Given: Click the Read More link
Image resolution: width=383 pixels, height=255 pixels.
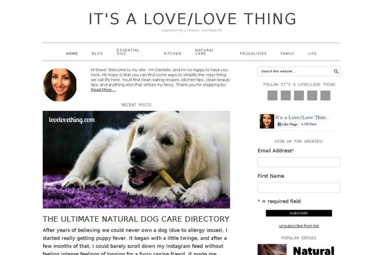Looking at the screenshot, I should (x=103, y=90).
